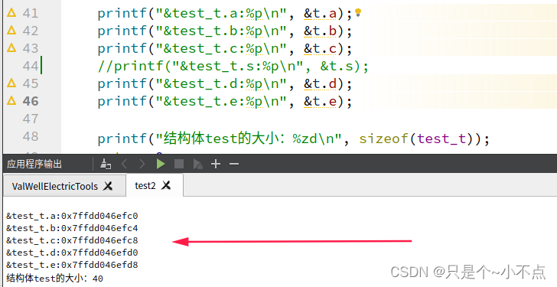Zoom in output text with plus
The width and height of the screenshot is (557, 287).
pyautogui.click(x=216, y=164)
